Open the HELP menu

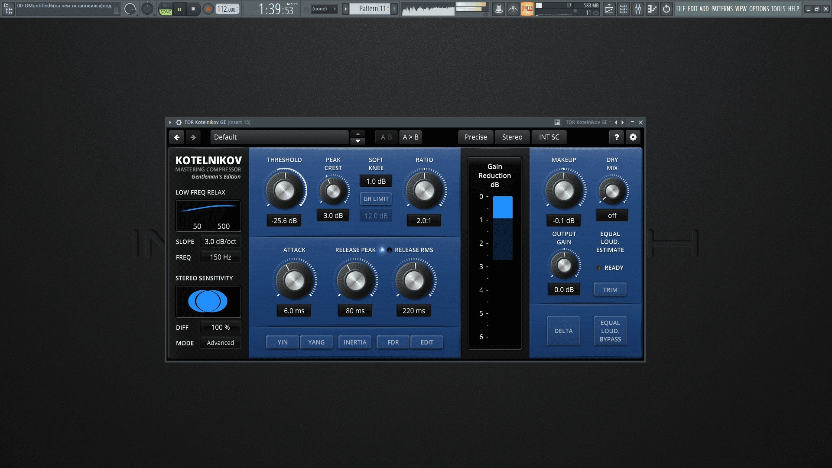[x=793, y=9]
